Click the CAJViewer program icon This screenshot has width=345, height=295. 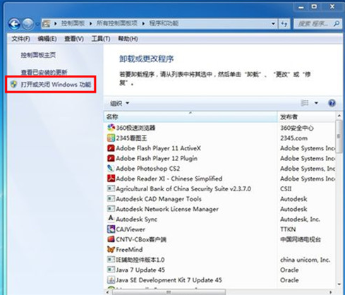[x=111, y=229]
